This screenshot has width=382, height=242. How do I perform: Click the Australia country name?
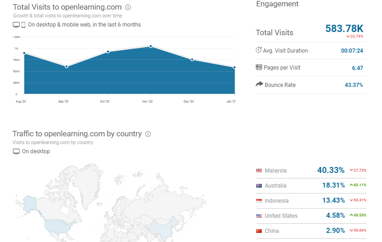click(275, 186)
